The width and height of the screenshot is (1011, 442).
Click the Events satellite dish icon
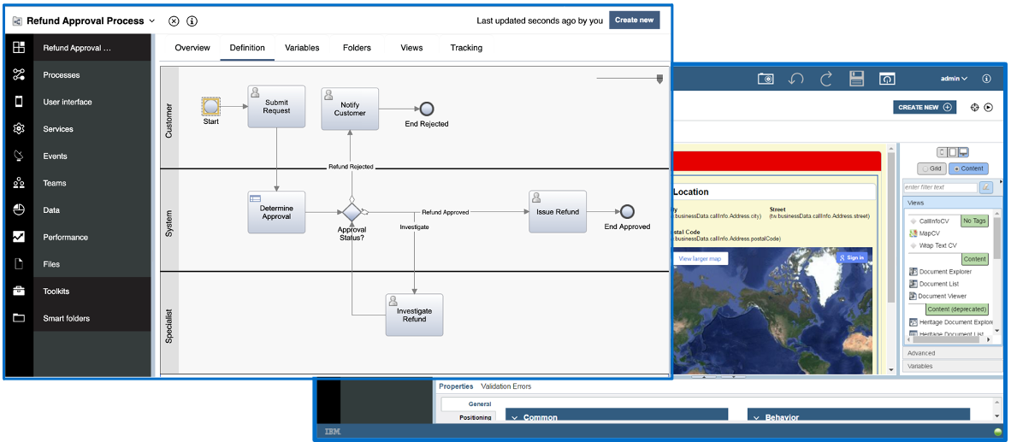coord(19,156)
